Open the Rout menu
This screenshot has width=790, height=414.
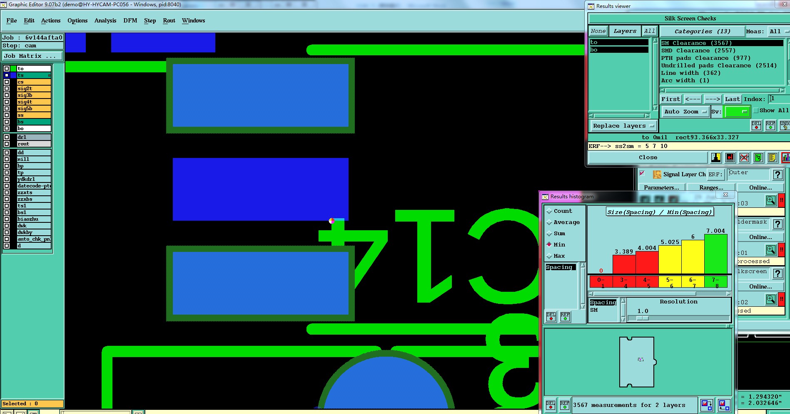(169, 20)
